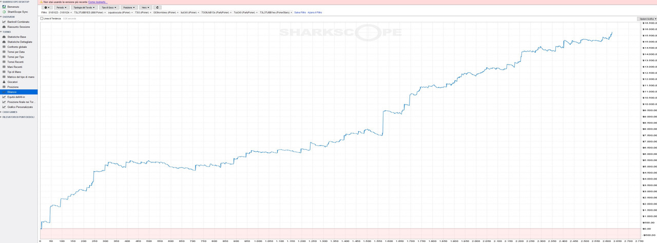
Task: Click the Tornei Recenti list icon
Action: [x=4, y=62]
